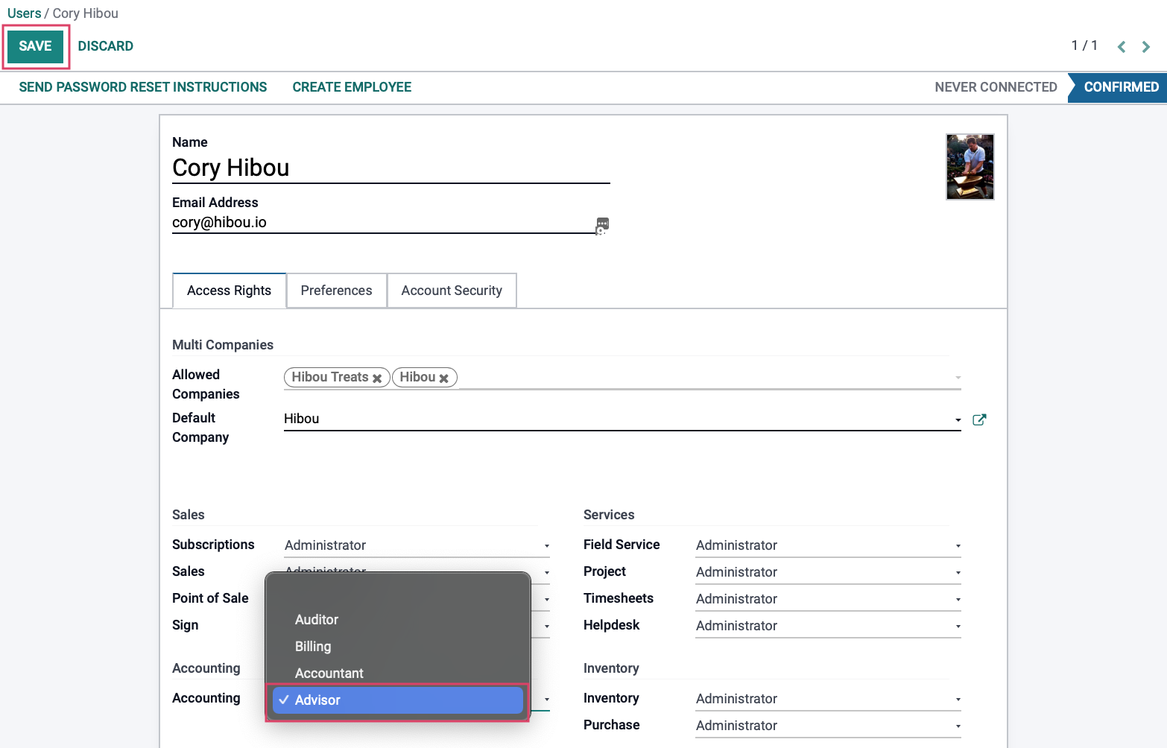Send password reset instructions
Viewport: 1167px width, 748px height.
click(143, 87)
